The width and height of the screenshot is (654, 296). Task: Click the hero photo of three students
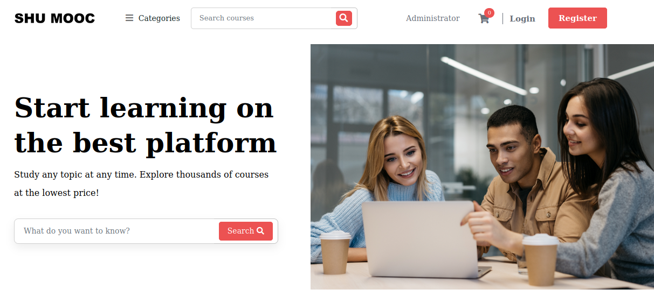tap(482, 167)
